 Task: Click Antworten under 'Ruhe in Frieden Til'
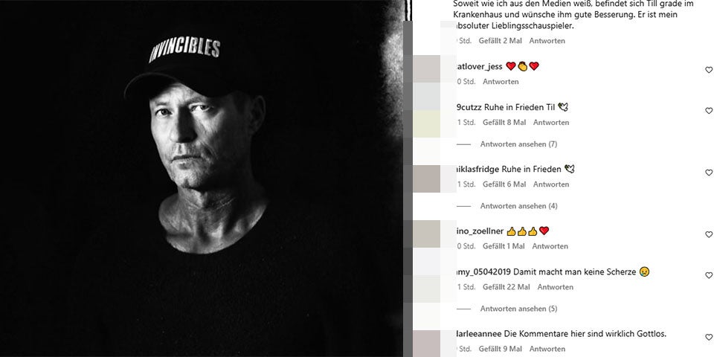click(551, 123)
